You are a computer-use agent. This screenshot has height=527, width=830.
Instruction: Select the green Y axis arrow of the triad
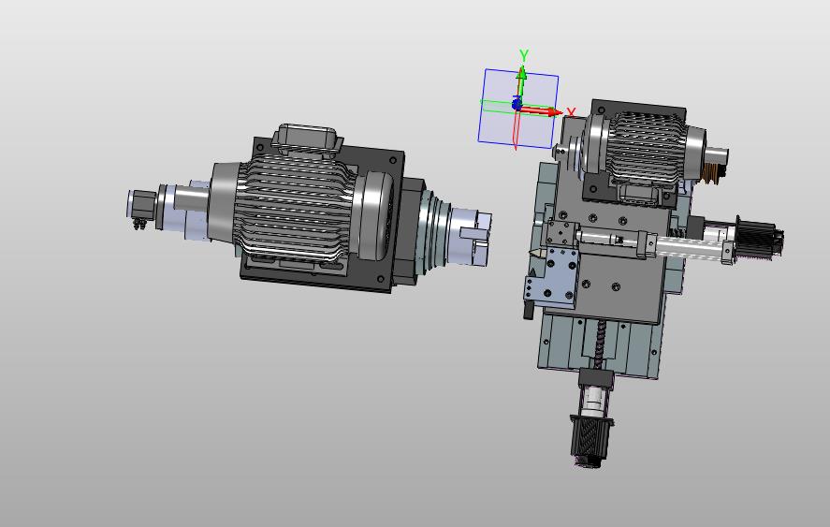coord(521,82)
